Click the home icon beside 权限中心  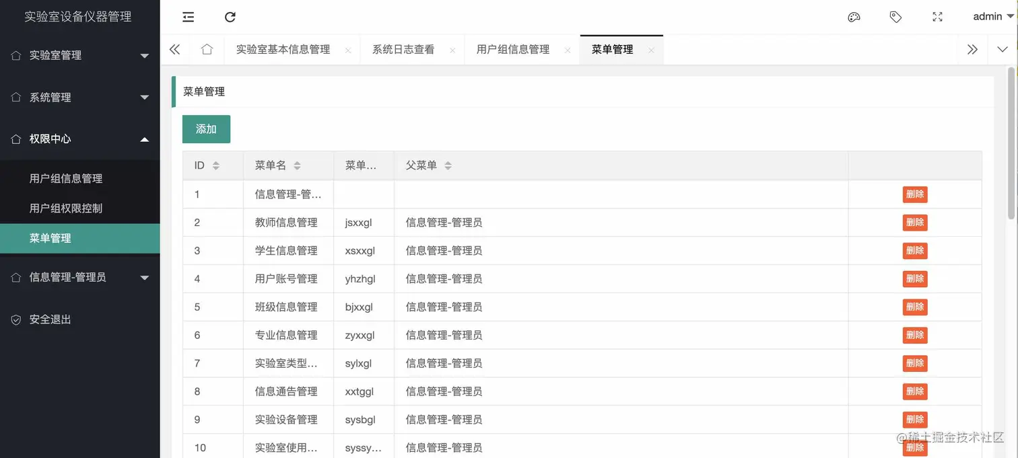pyautogui.click(x=16, y=139)
